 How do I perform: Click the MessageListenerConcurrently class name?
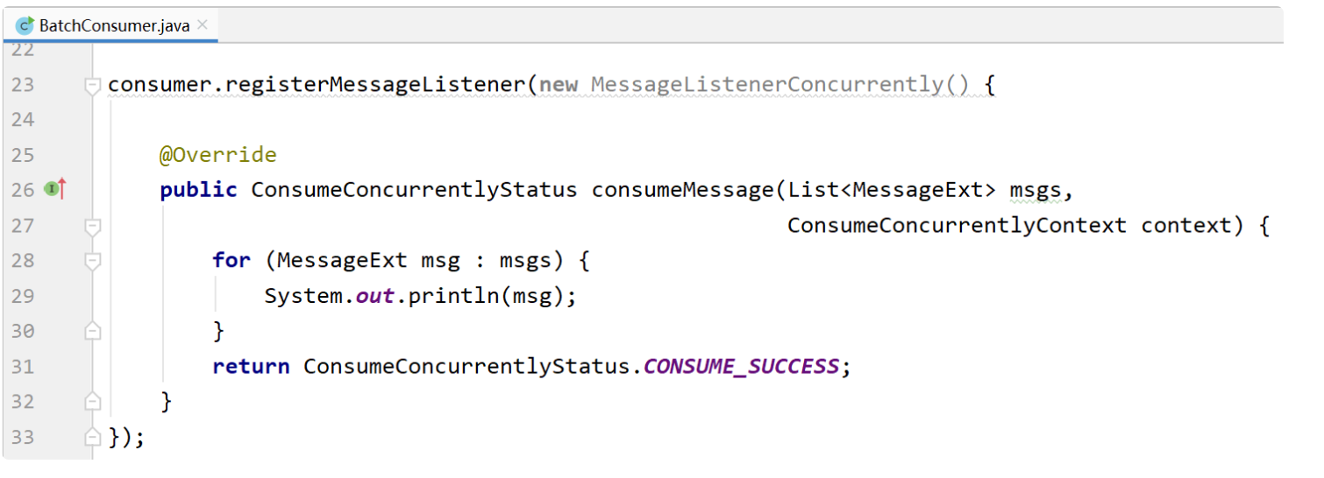[767, 85]
